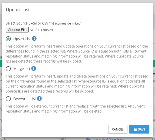Select the Upsert List radio button

[9, 39]
